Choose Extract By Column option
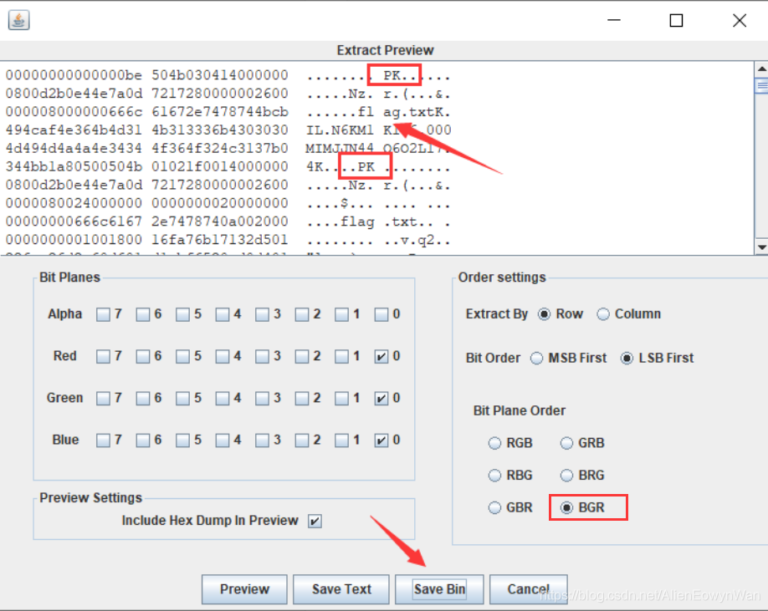Image resolution: width=768 pixels, height=611 pixels. pyautogui.click(x=603, y=314)
